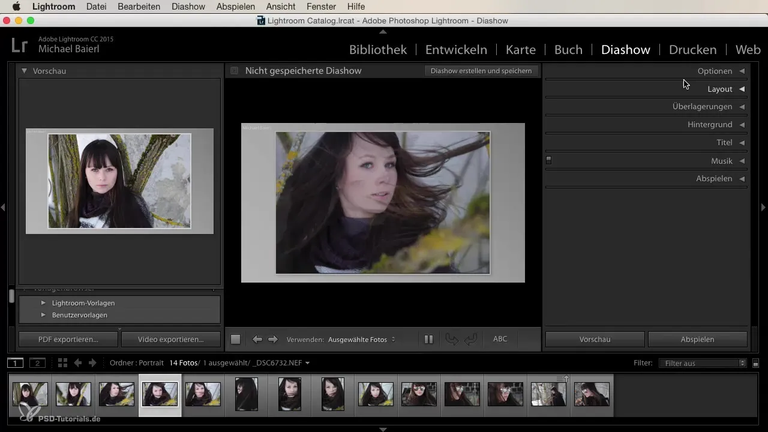The width and height of the screenshot is (768, 432).
Task: Select the last filmstrip thumbnail
Action: (x=592, y=394)
